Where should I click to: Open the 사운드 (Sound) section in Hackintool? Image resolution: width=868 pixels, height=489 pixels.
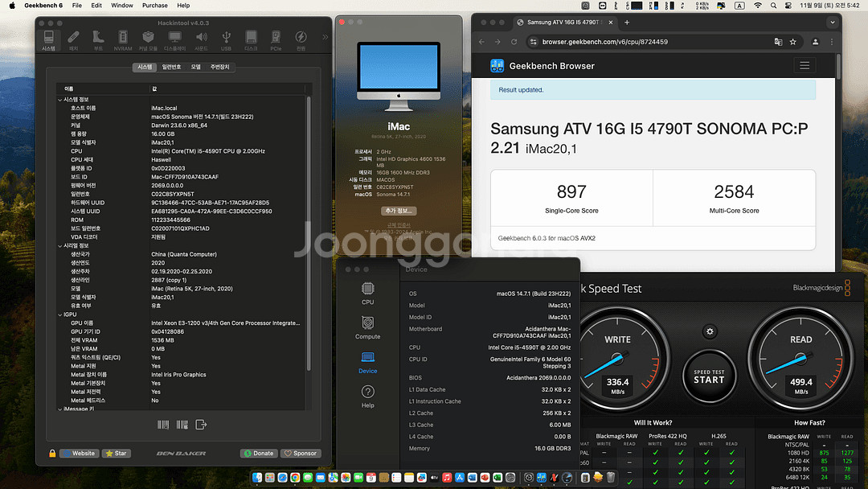(x=201, y=41)
